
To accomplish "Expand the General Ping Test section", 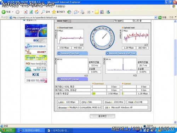I will [72, 53].
